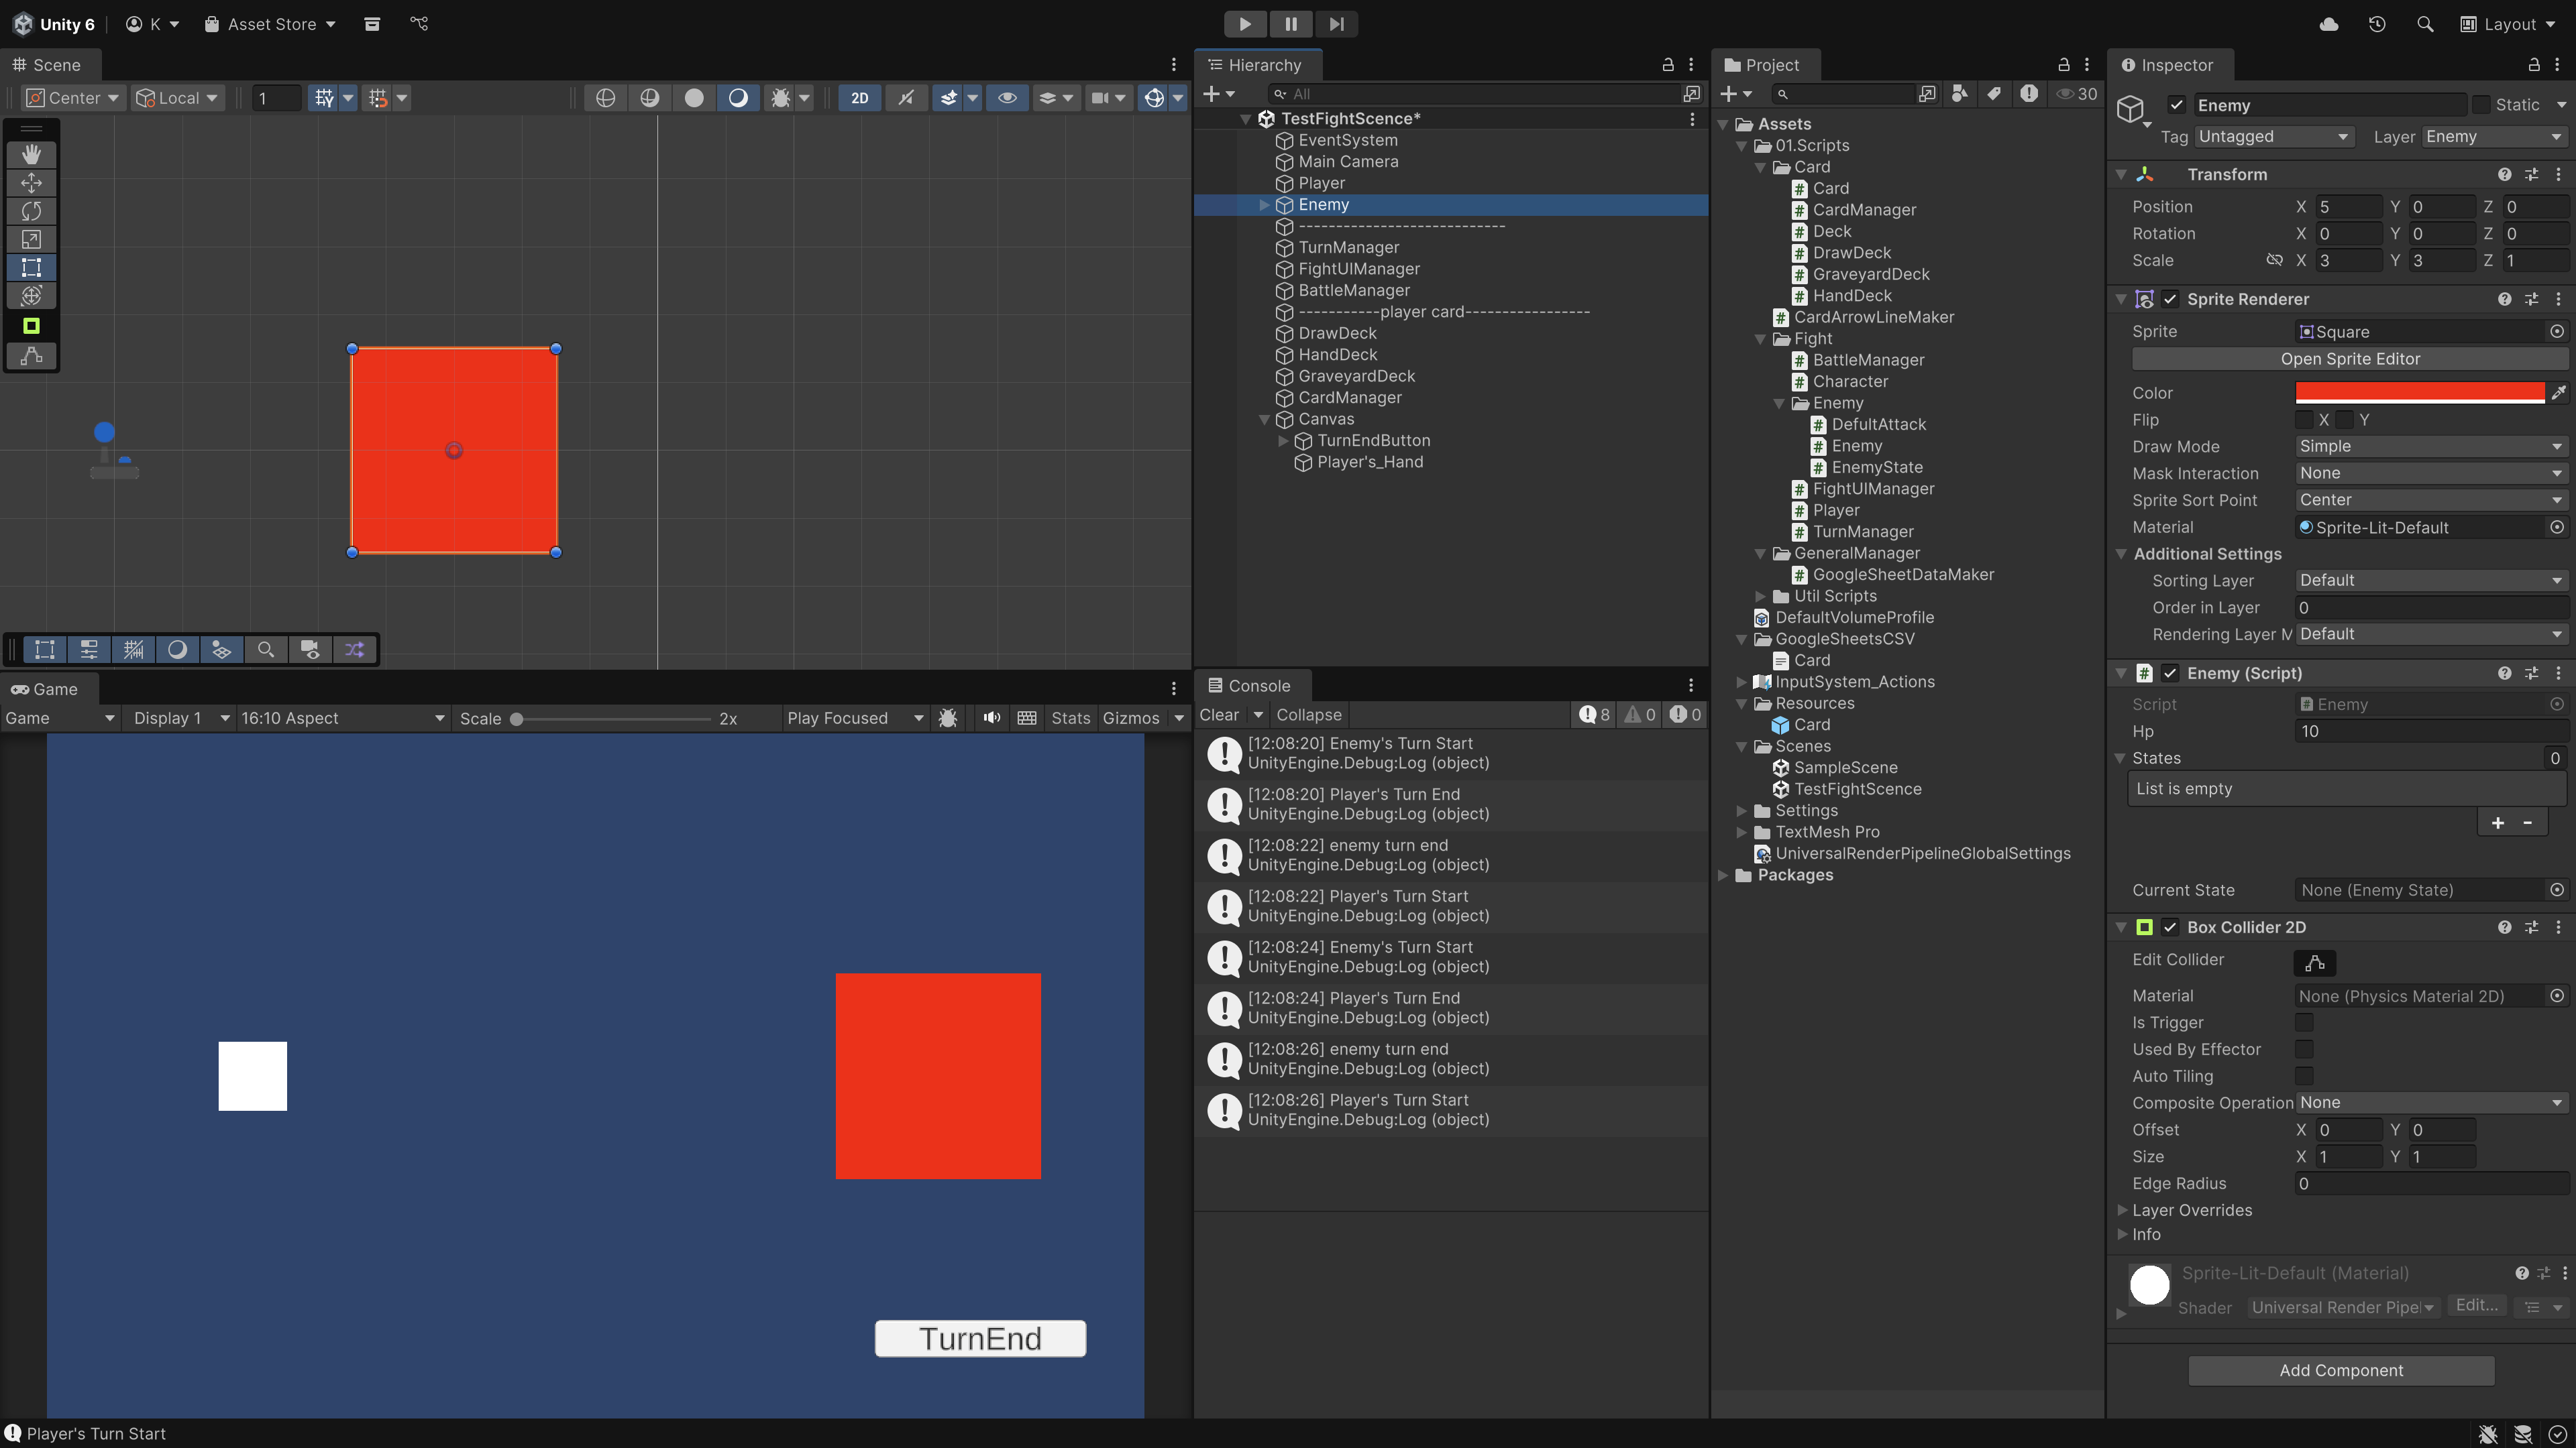Start Play mode with the play button

1245,24
